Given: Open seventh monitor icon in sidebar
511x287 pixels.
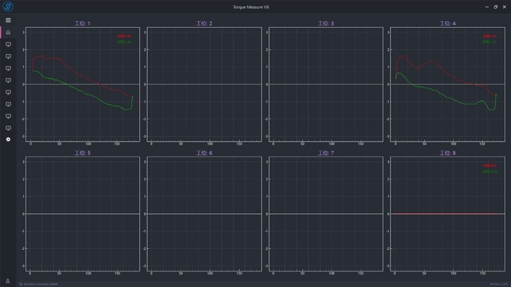Looking at the screenshot, I should [x=8, y=116].
